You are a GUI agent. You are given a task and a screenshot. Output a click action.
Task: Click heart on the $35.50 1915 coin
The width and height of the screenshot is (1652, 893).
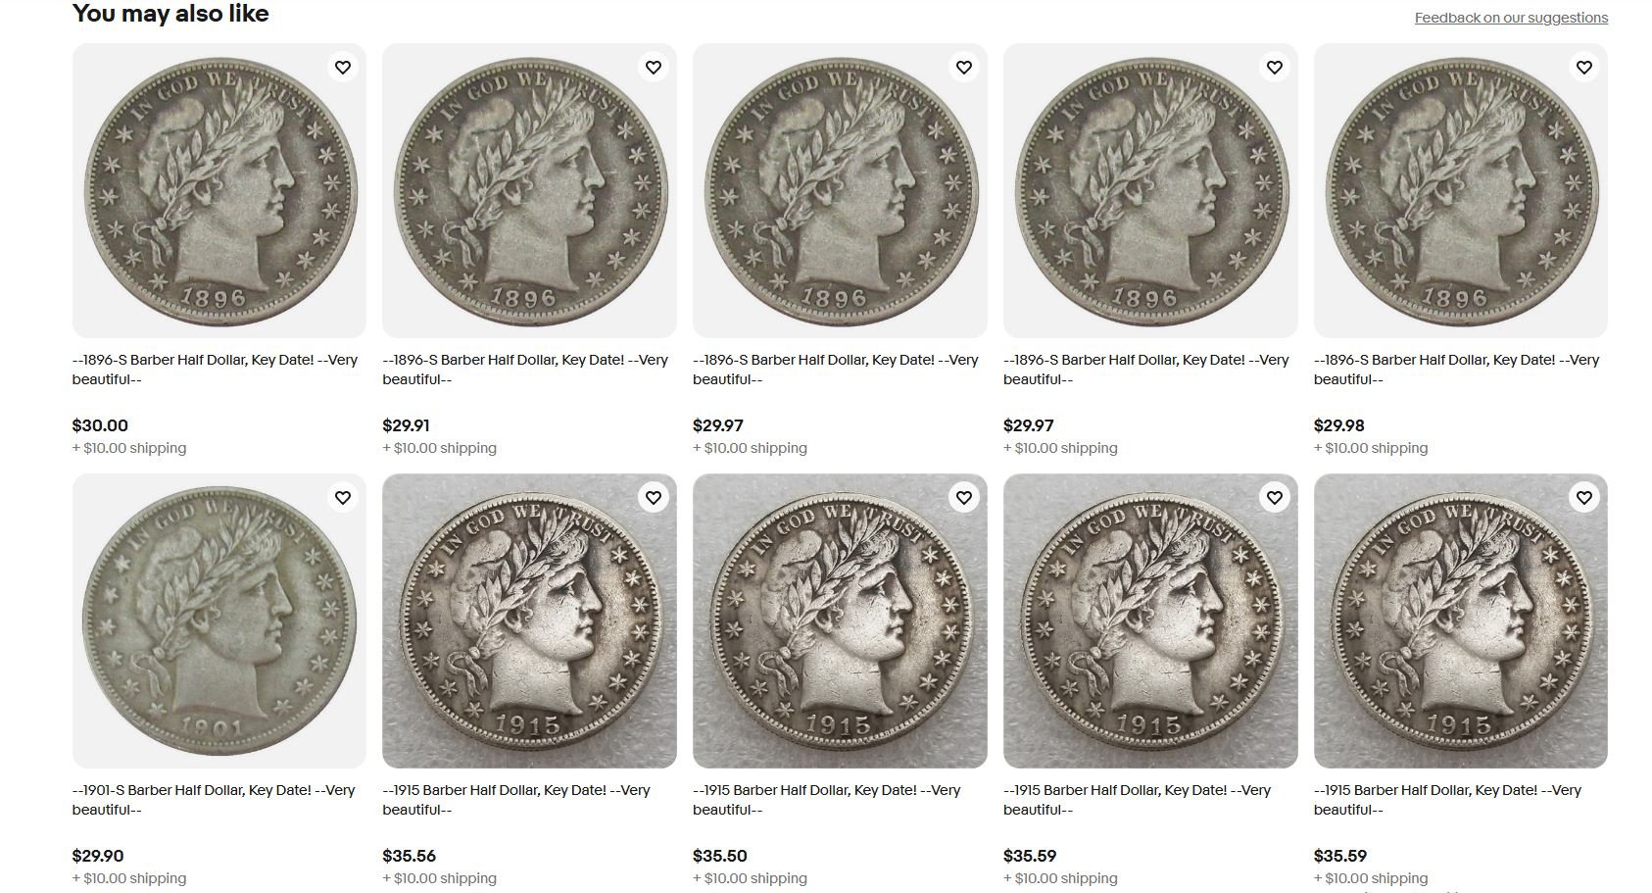(x=964, y=498)
